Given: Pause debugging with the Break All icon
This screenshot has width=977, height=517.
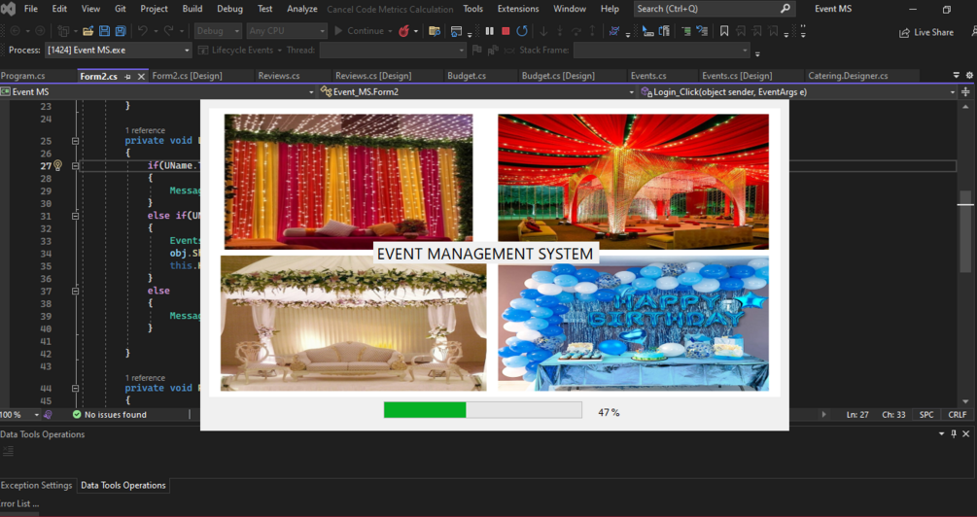Looking at the screenshot, I should tap(490, 31).
